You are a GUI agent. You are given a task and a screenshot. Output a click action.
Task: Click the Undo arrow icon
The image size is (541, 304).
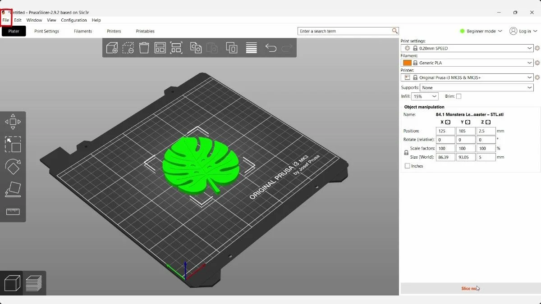(270, 48)
